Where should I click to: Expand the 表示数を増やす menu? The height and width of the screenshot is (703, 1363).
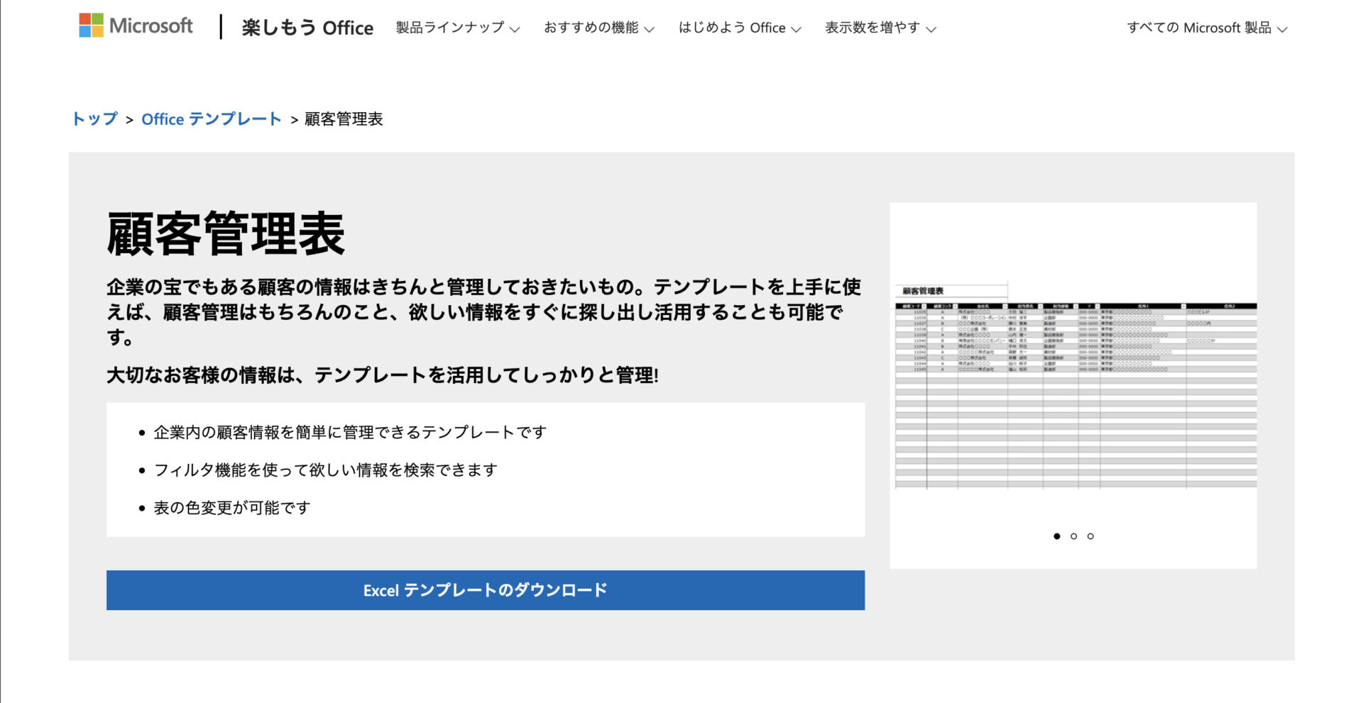pos(878,28)
